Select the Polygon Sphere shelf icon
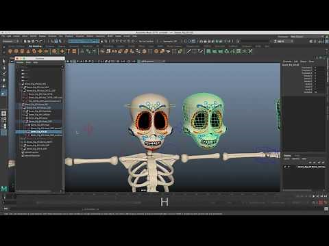329x246 pixels. click(x=10, y=51)
